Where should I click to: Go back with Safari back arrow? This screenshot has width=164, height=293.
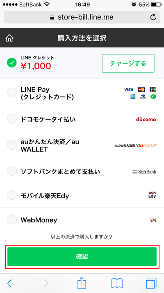(x=9, y=283)
